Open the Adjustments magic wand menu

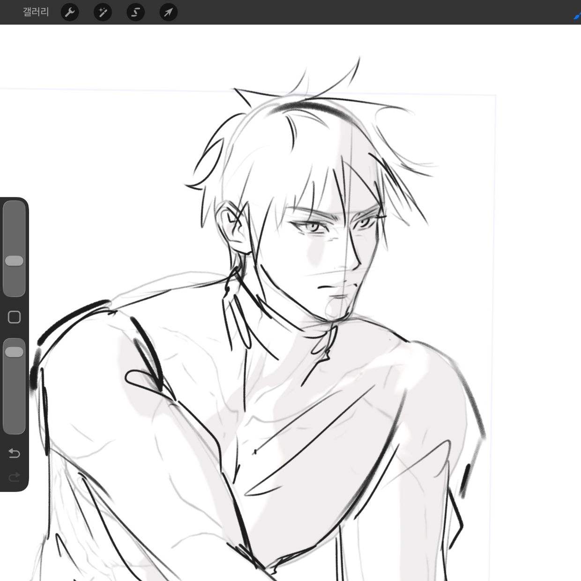tap(103, 12)
